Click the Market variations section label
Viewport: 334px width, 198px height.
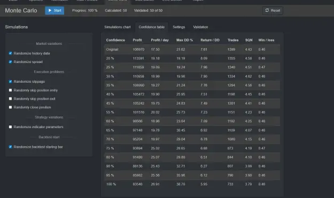pyautogui.click(x=49, y=44)
